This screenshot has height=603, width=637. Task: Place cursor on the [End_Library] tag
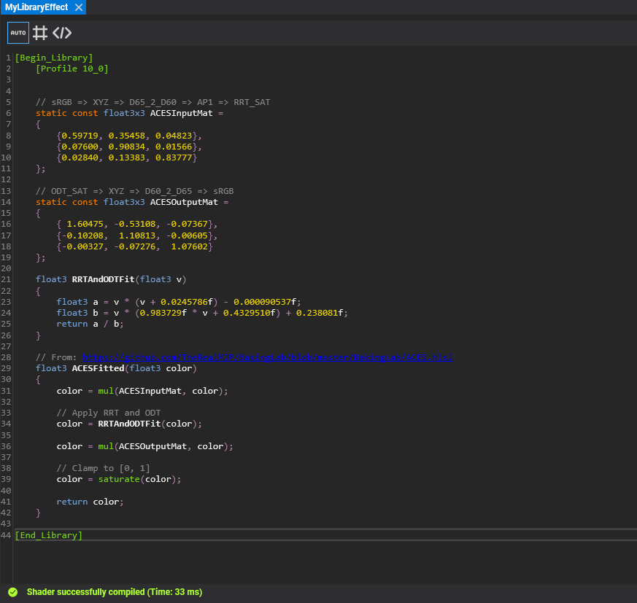click(49, 535)
